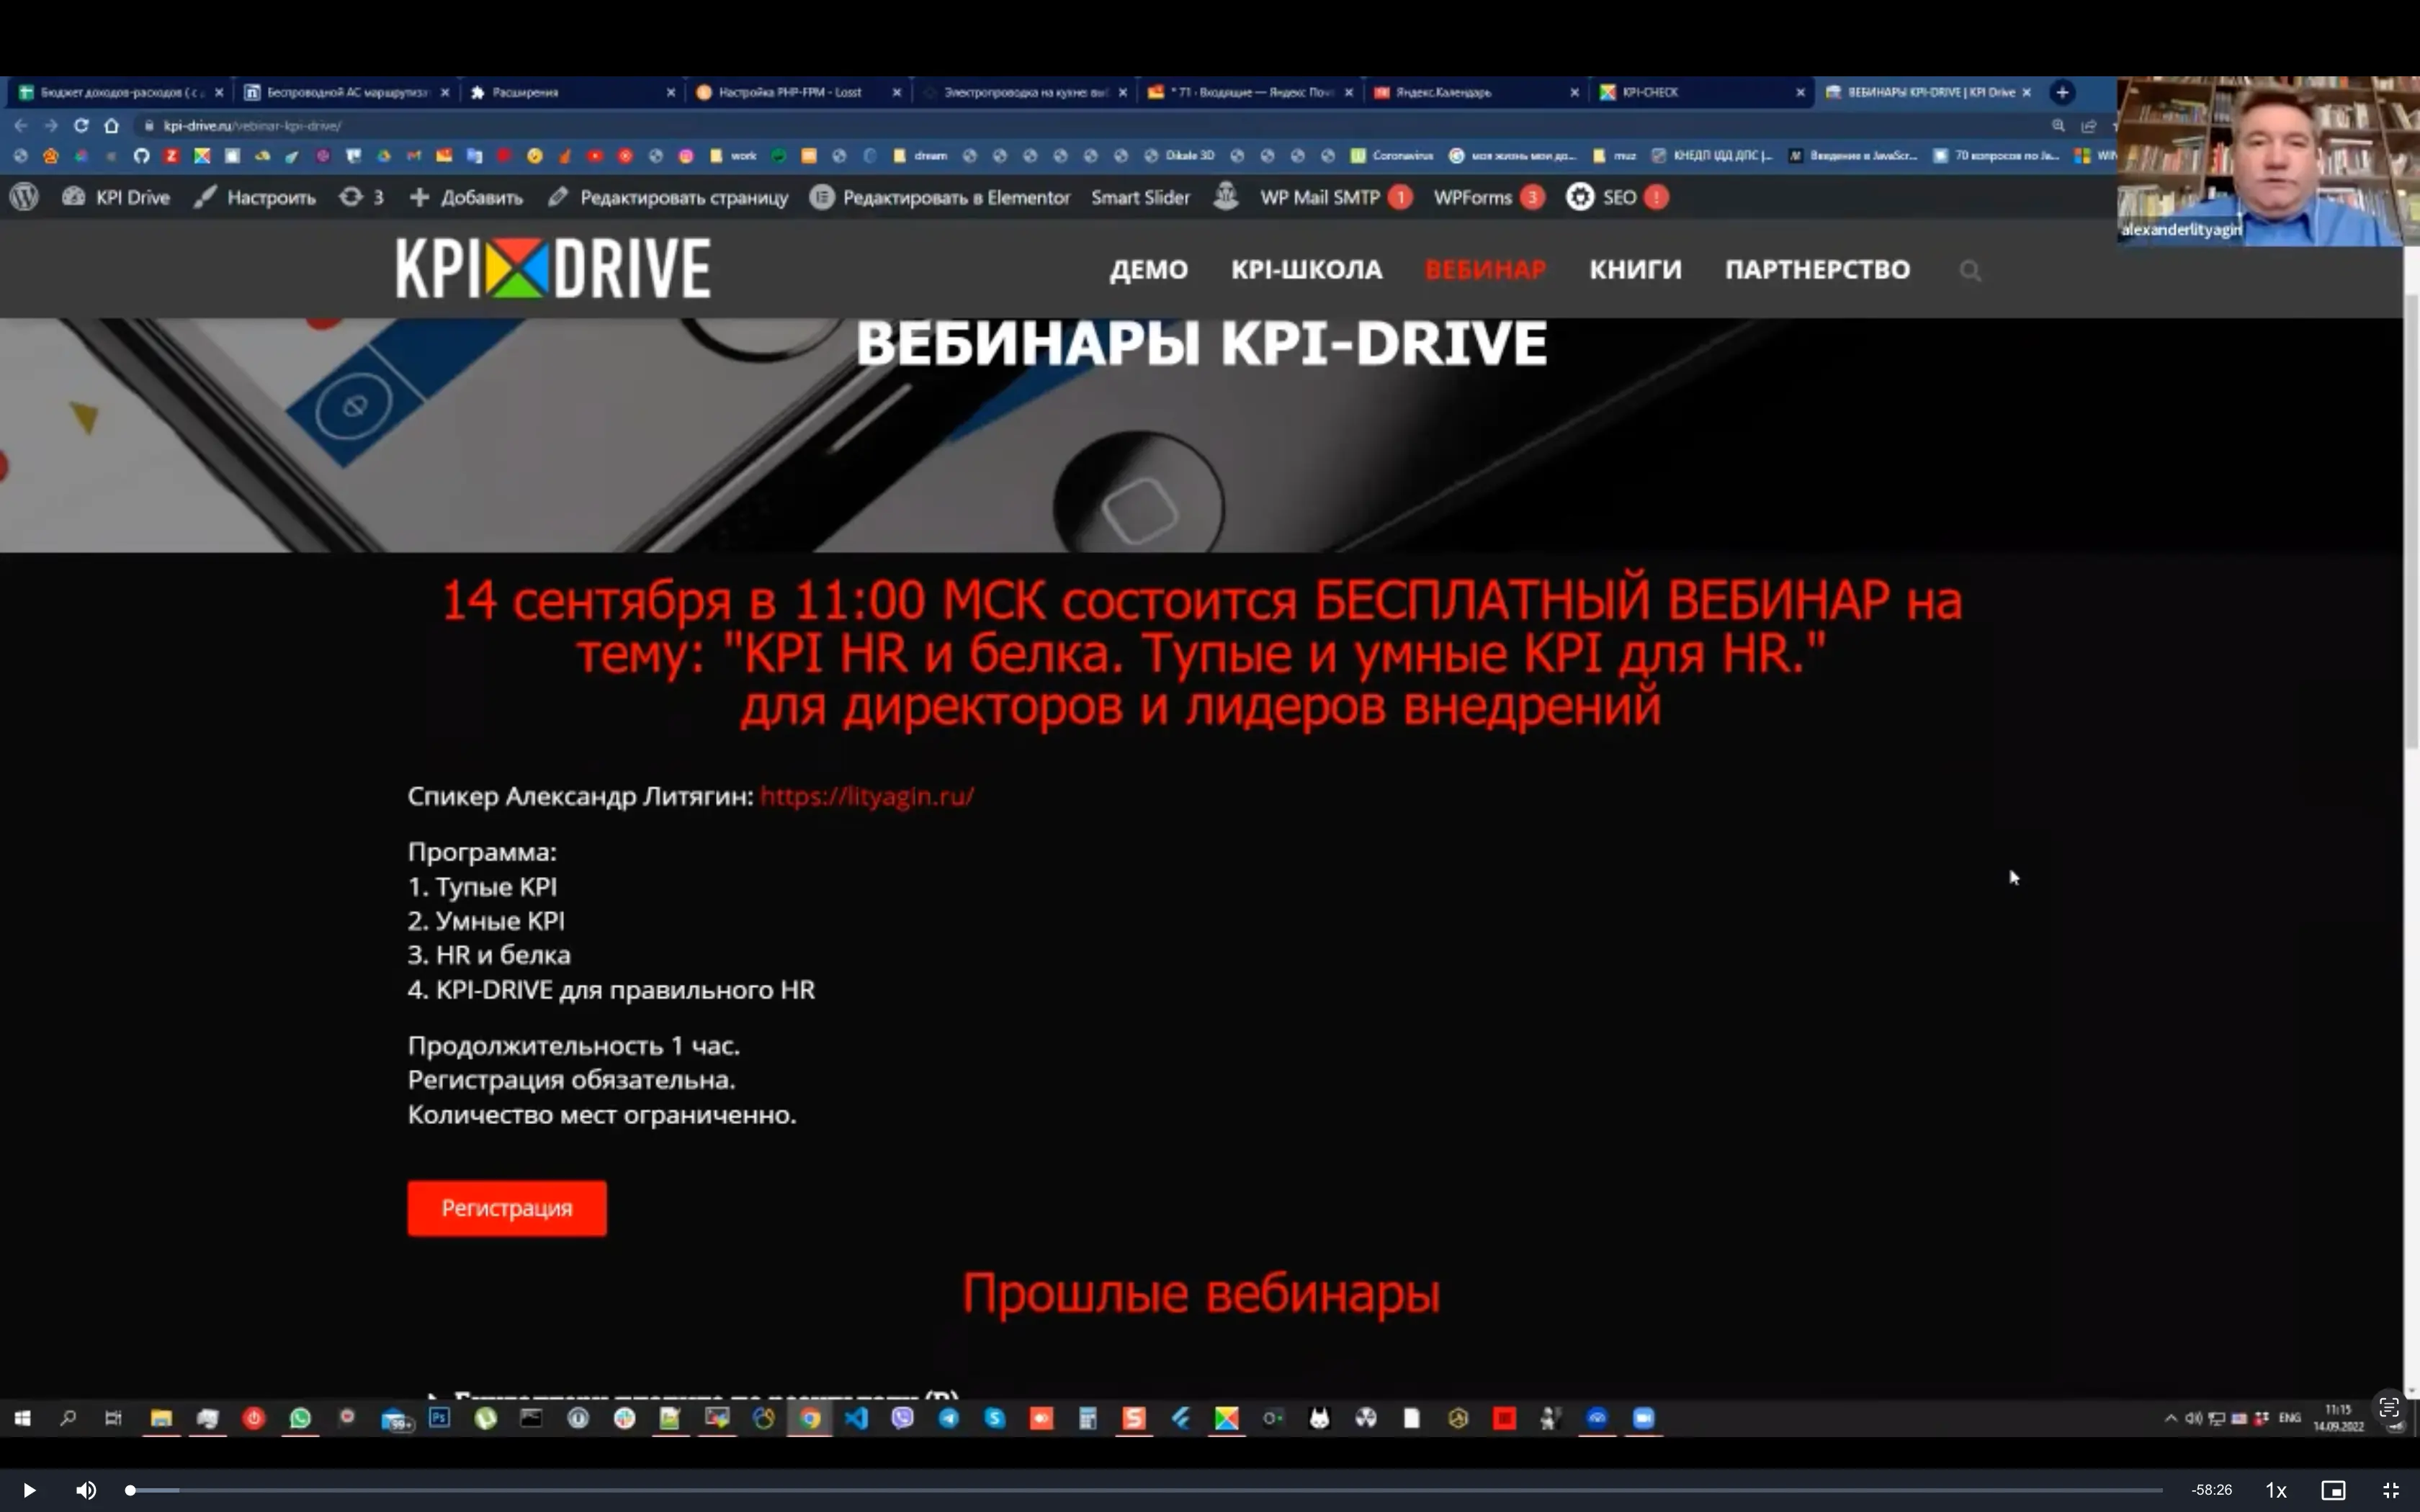The width and height of the screenshot is (2420, 1512).
Task: Switch to Расширения browser tab
Action: pyautogui.click(x=573, y=92)
